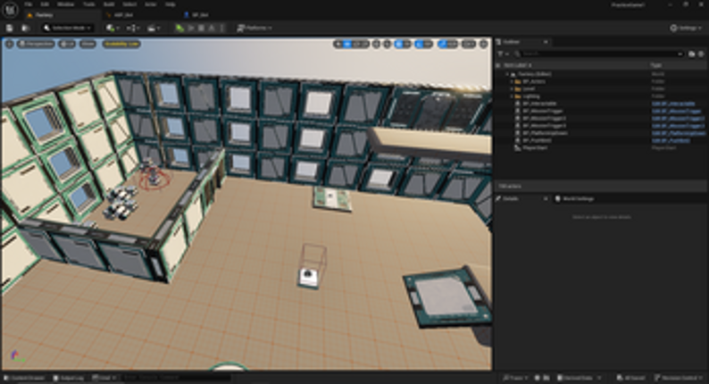Click the Scalability Low warning button

[121, 43]
